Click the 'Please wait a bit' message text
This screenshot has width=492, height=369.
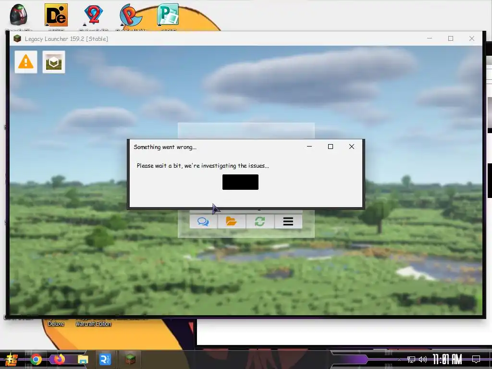(x=203, y=166)
